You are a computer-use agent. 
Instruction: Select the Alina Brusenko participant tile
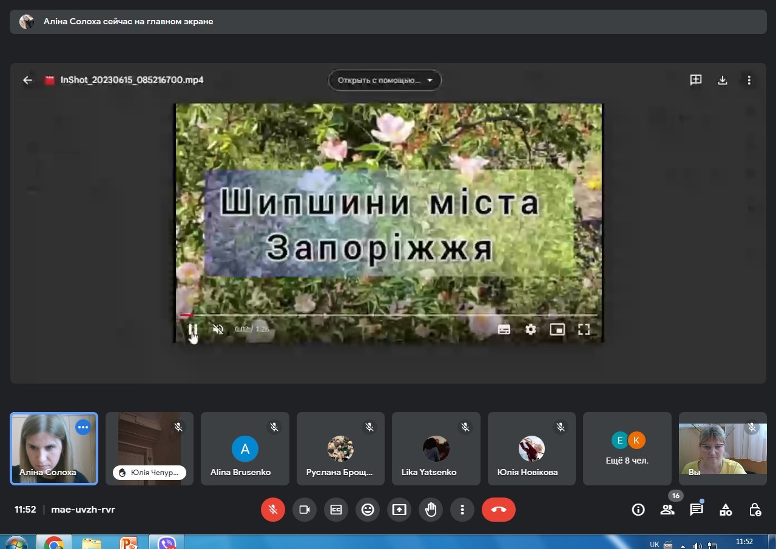[x=245, y=449]
